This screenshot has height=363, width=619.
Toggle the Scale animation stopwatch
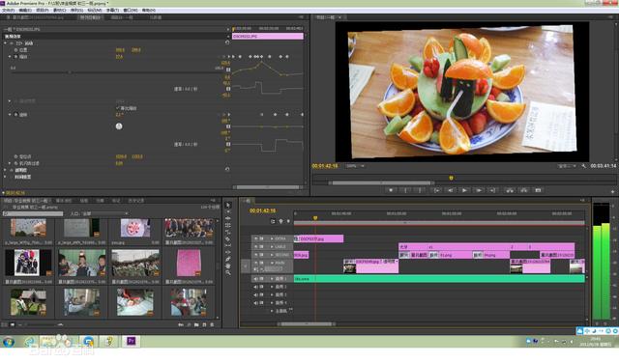tap(15, 57)
